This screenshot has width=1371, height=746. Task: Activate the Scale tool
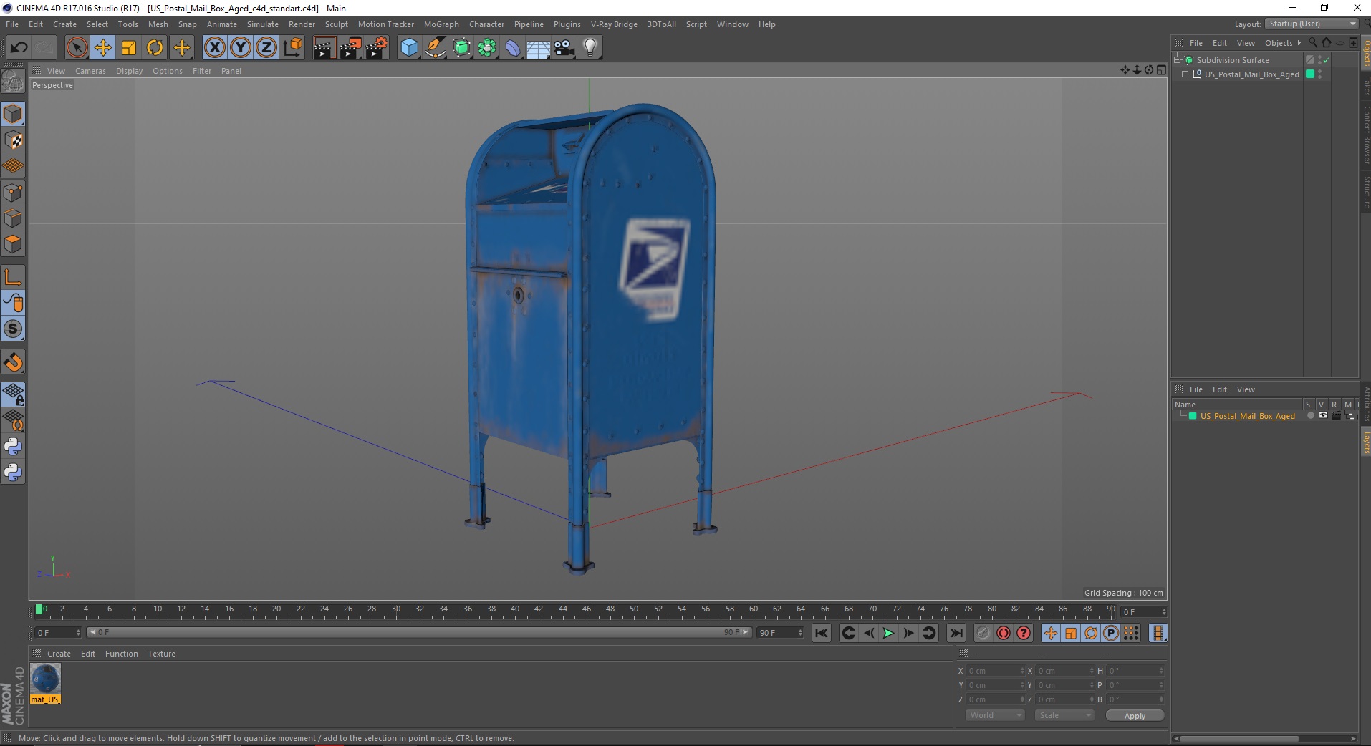click(129, 48)
